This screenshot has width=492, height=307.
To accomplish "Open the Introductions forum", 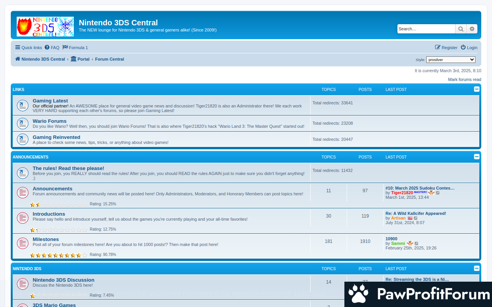I will tap(49, 214).
